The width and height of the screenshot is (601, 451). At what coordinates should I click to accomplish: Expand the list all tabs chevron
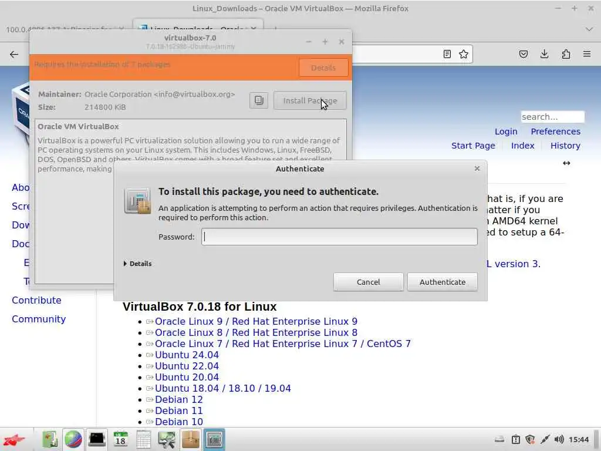coord(589,29)
